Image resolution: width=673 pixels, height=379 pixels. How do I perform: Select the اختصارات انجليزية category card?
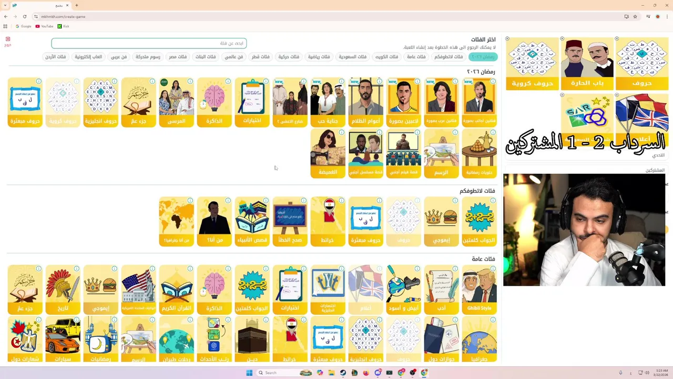(x=328, y=290)
